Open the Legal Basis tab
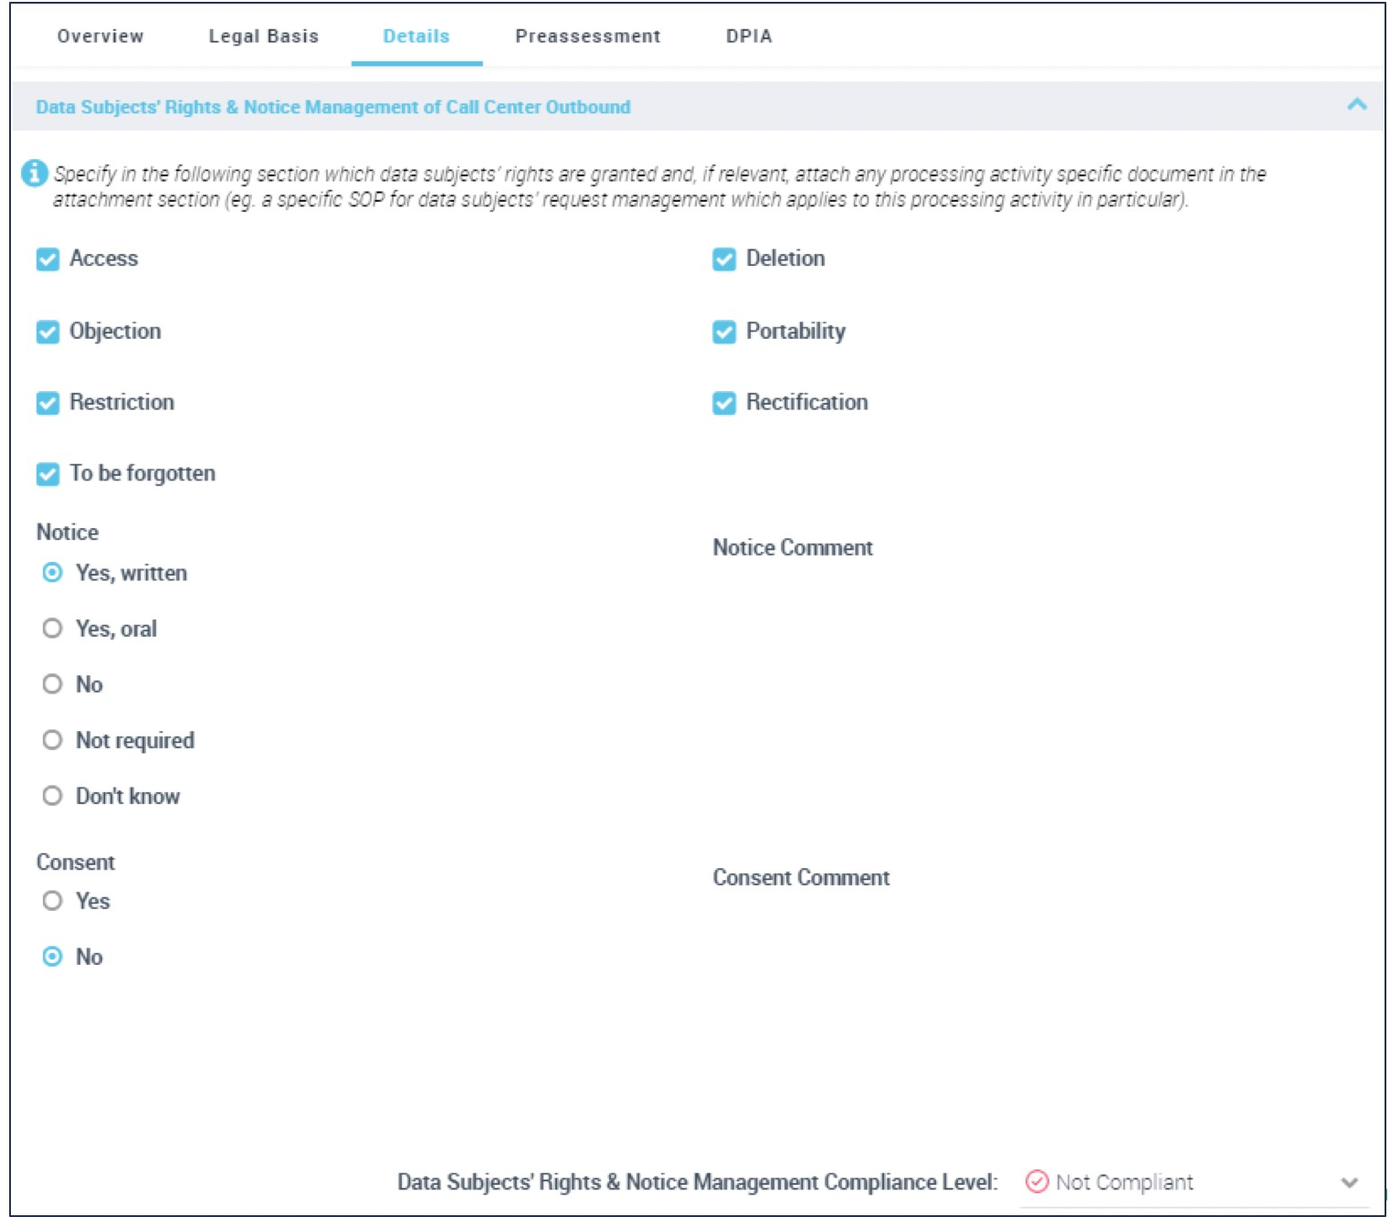This screenshot has width=1390, height=1217. click(x=263, y=37)
